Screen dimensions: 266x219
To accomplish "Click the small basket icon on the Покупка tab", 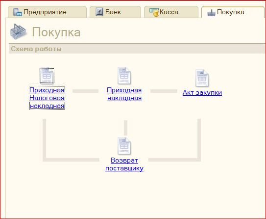I will point(211,13).
